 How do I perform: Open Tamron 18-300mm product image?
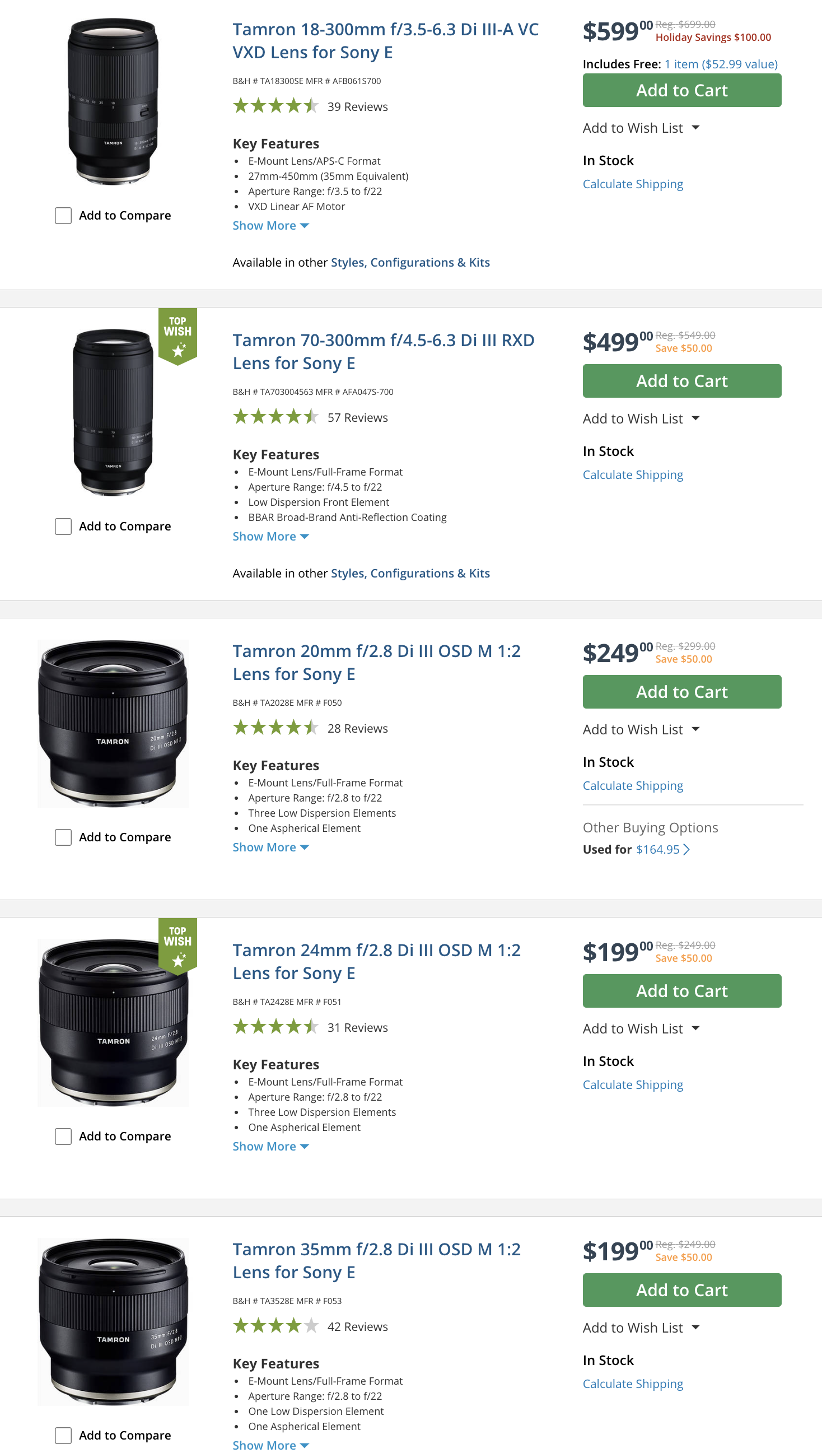click(113, 101)
